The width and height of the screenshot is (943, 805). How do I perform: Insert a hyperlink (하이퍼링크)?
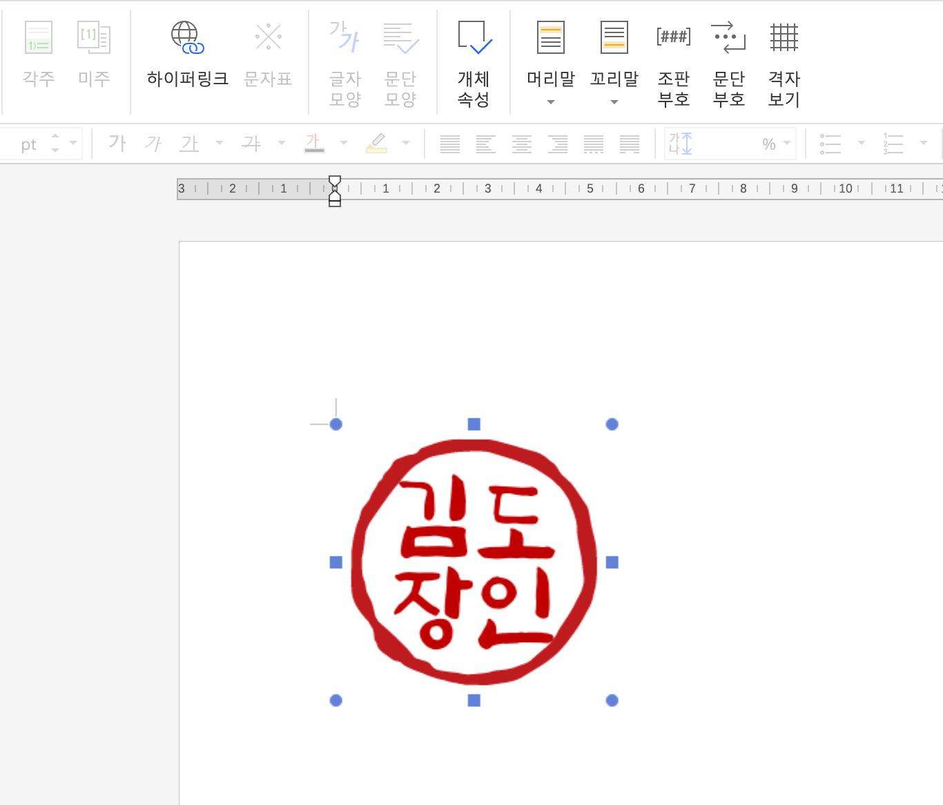pyautogui.click(x=186, y=55)
